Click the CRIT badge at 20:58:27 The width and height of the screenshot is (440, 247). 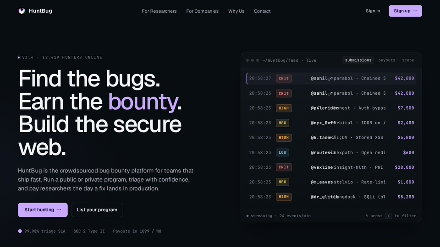284,78
